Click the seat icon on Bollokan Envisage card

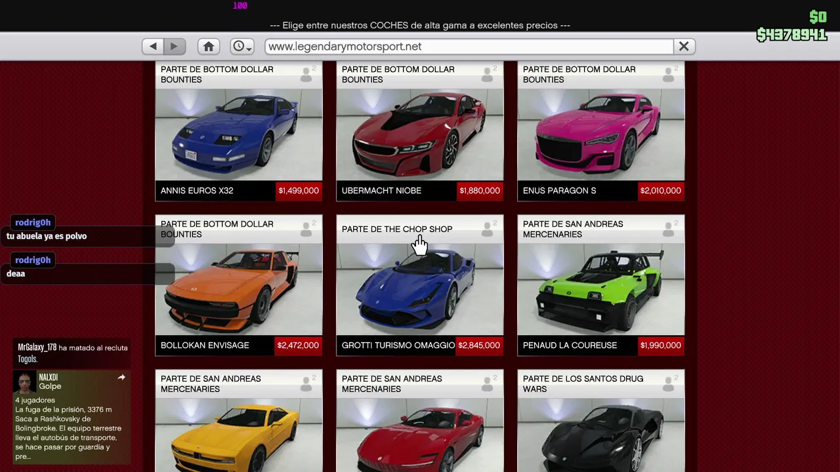point(306,229)
